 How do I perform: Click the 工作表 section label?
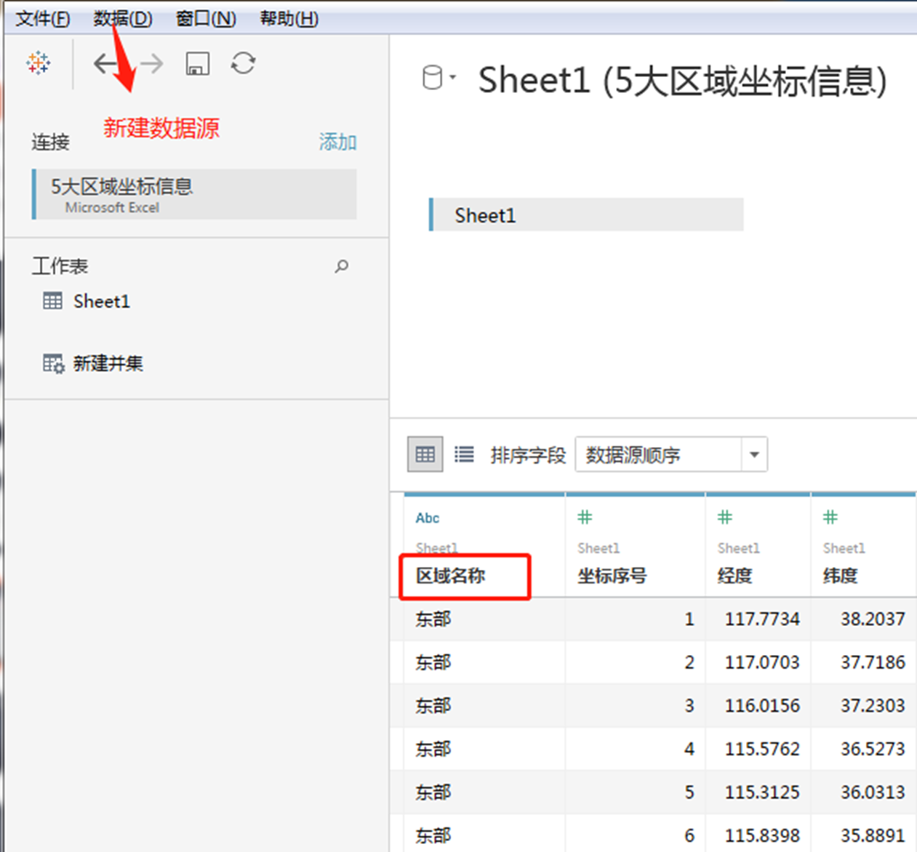pos(60,266)
